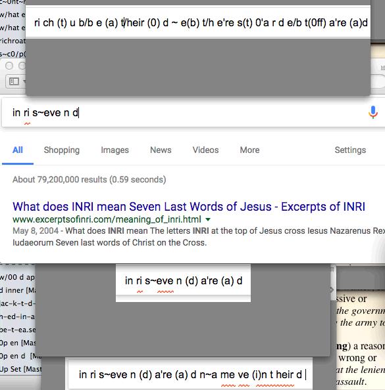Switch to the Images tab
This screenshot has width=385, height=390.
click(x=115, y=150)
